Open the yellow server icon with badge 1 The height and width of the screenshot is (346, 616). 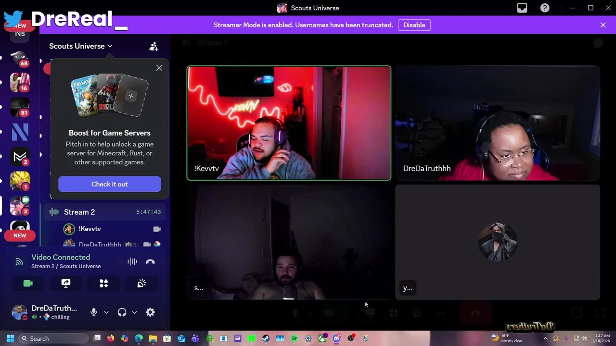coord(20,181)
